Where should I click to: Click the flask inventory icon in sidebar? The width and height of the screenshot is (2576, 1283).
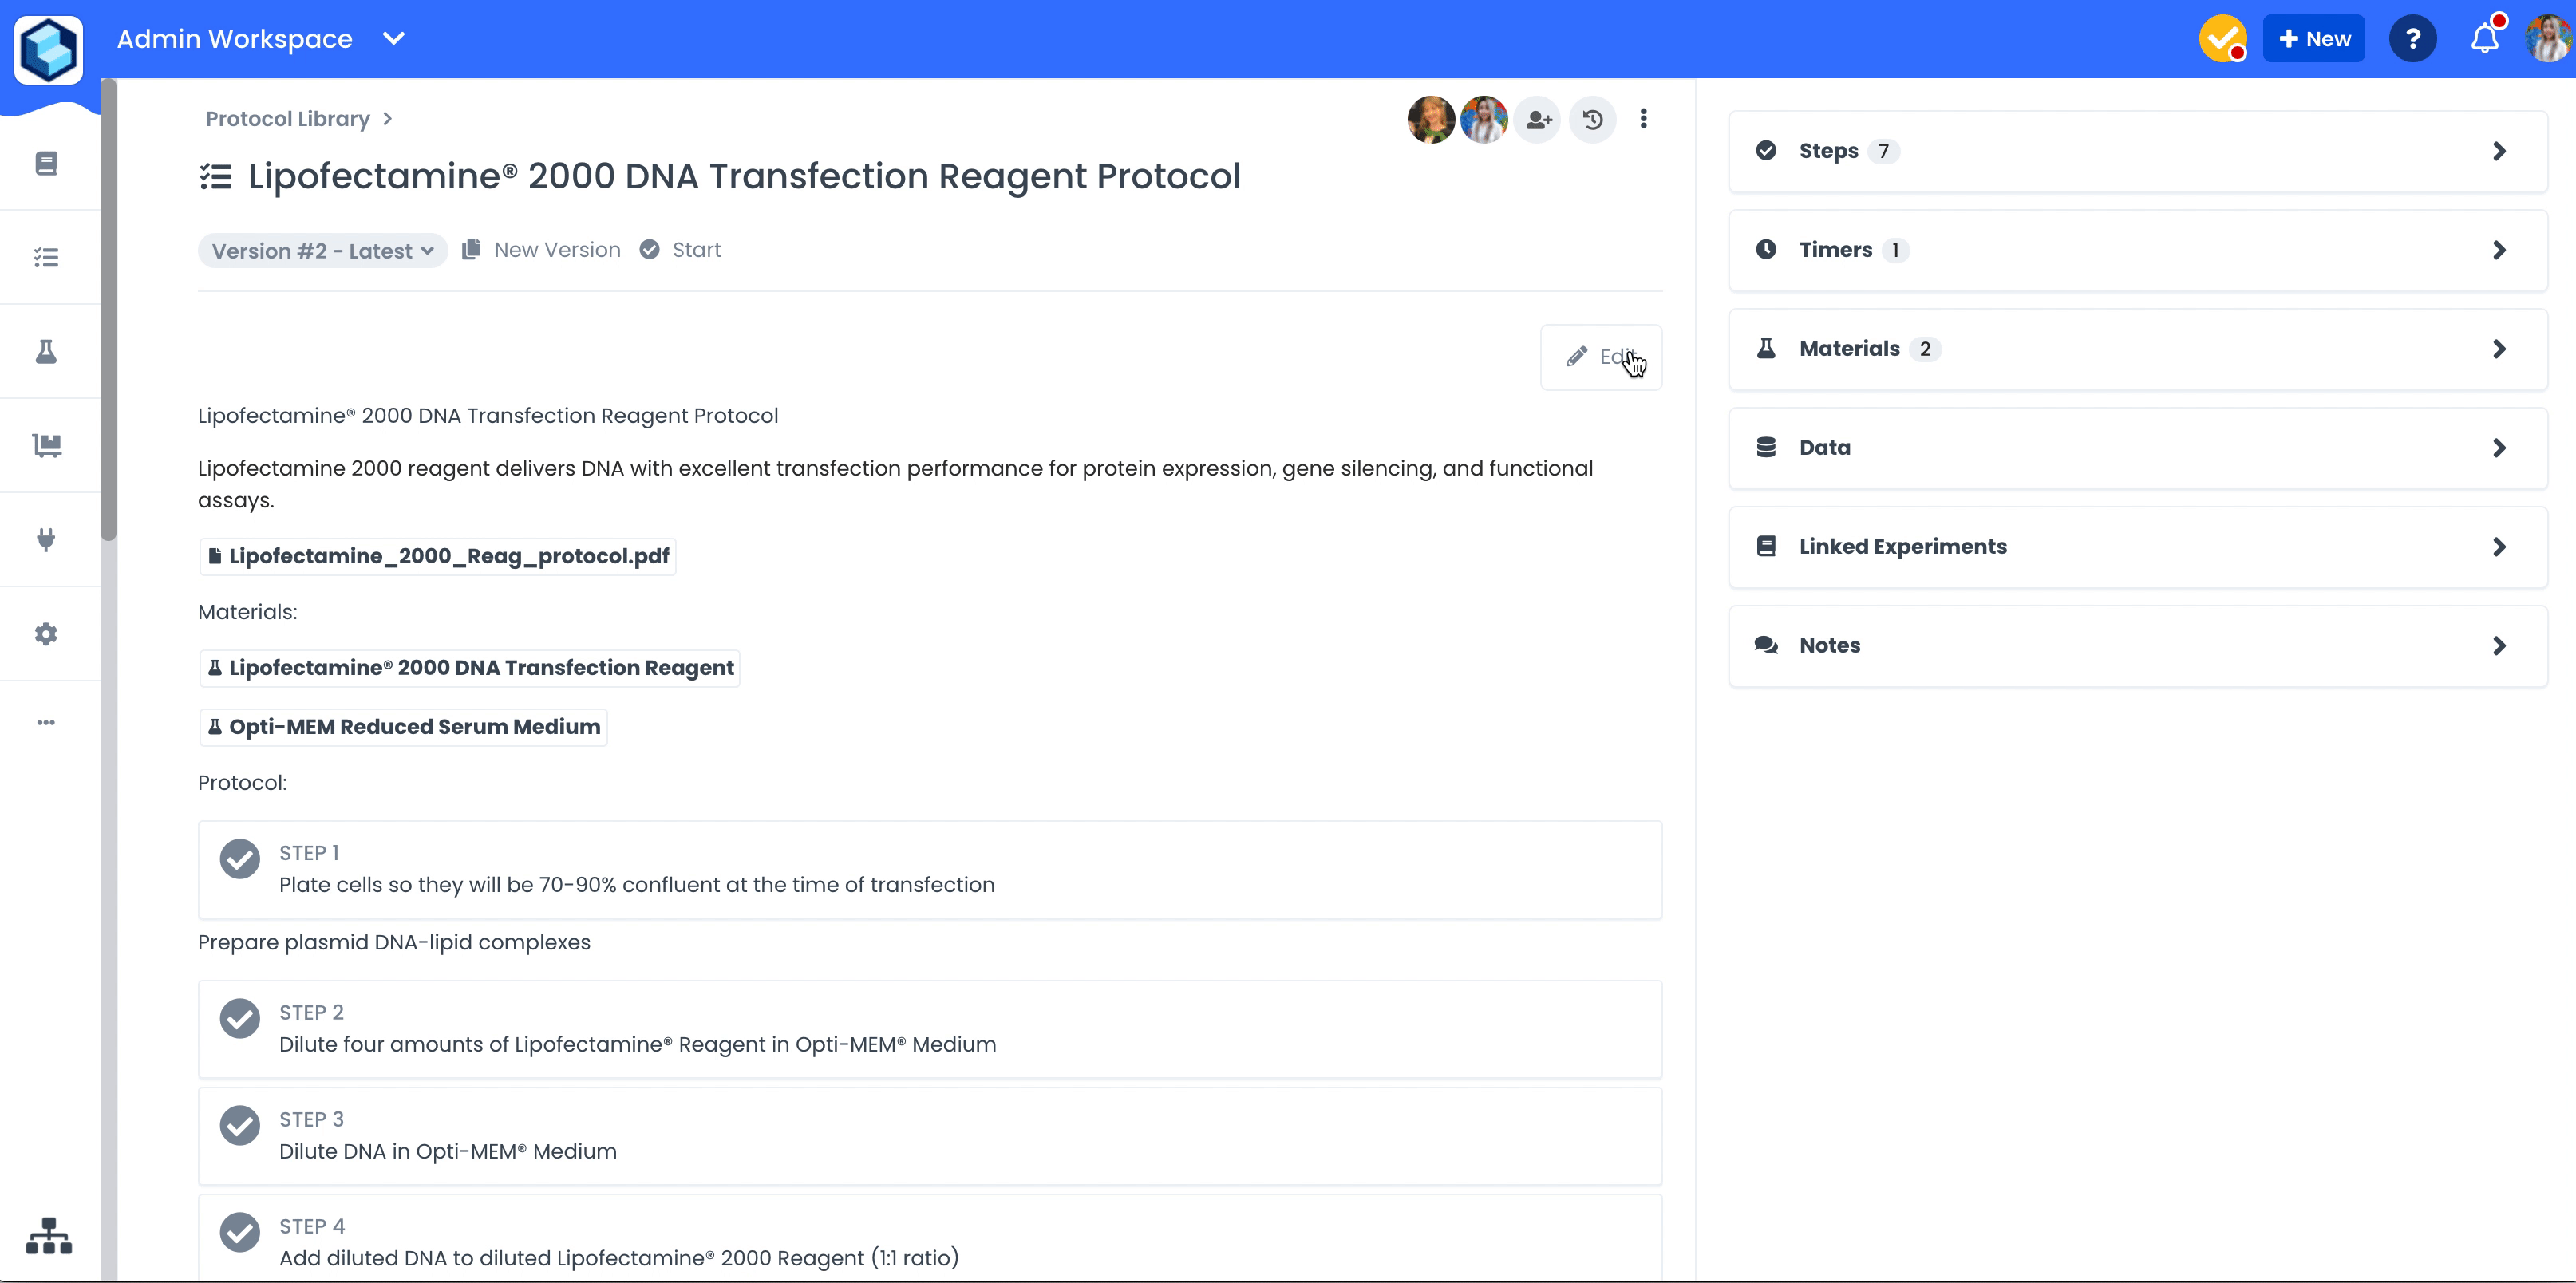tap(46, 351)
